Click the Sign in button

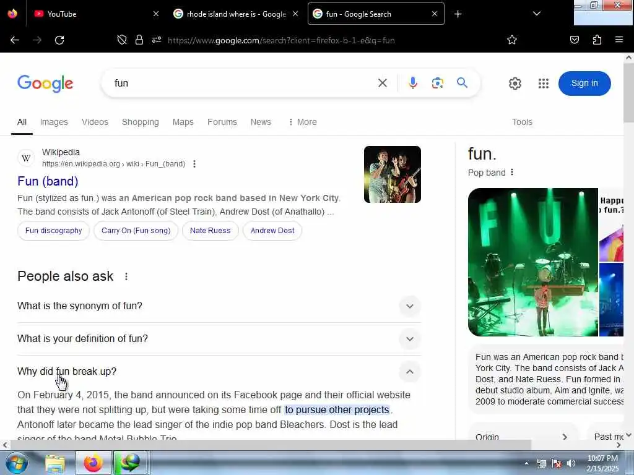(x=584, y=83)
